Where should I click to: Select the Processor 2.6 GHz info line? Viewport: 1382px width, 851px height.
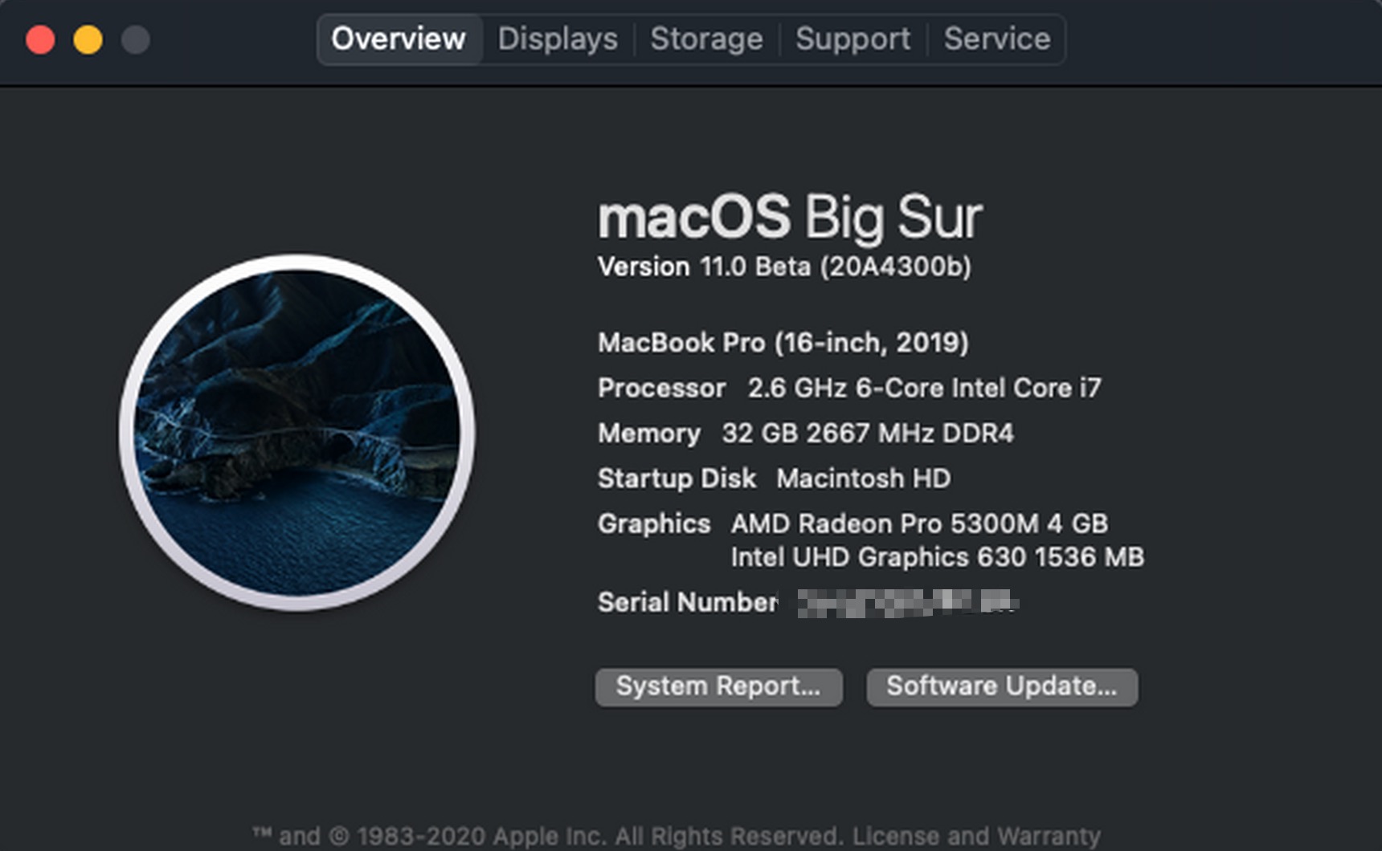pos(849,388)
